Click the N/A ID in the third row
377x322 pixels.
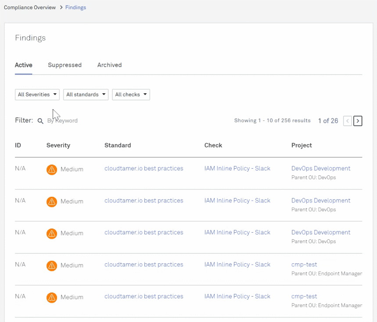20,233
